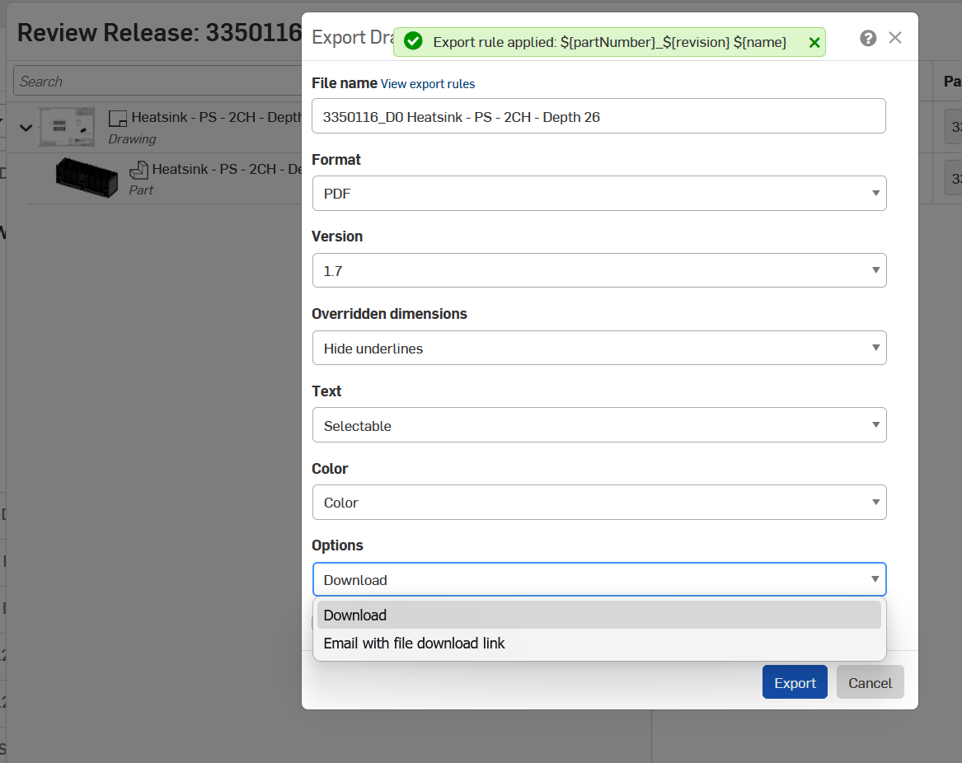Open the Version dropdown showing 1.7
This screenshot has width=962, height=763.
coord(598,270)
